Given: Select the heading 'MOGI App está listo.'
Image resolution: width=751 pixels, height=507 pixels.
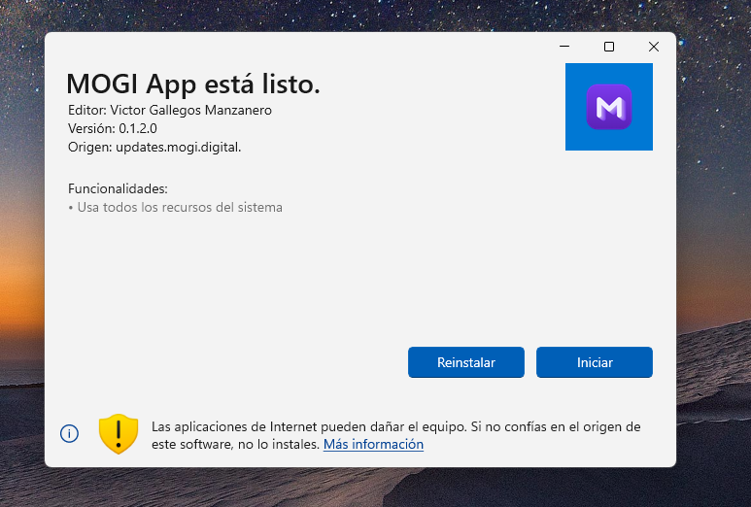Looking at the screenshot, I should [x=193, y=84].
